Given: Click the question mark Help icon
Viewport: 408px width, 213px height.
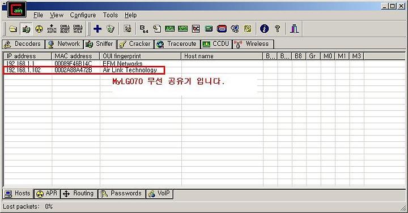Looking at the screenshot, I should (277, 29).
